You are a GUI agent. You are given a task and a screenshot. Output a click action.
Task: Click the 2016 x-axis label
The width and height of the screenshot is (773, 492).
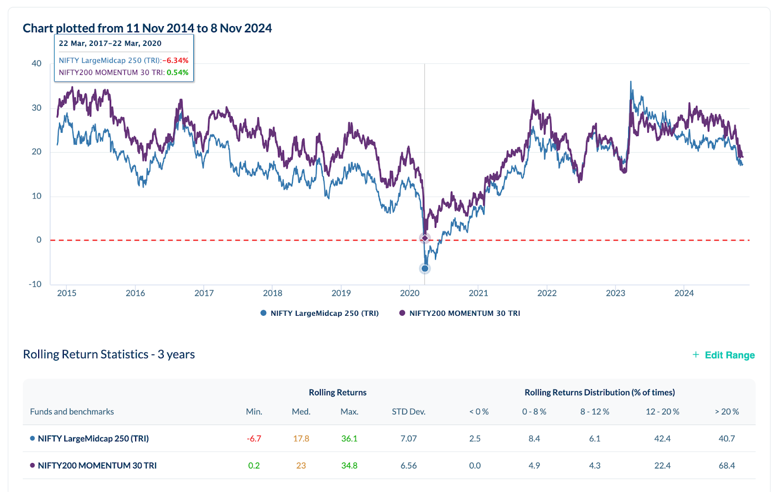coord(135,293)
